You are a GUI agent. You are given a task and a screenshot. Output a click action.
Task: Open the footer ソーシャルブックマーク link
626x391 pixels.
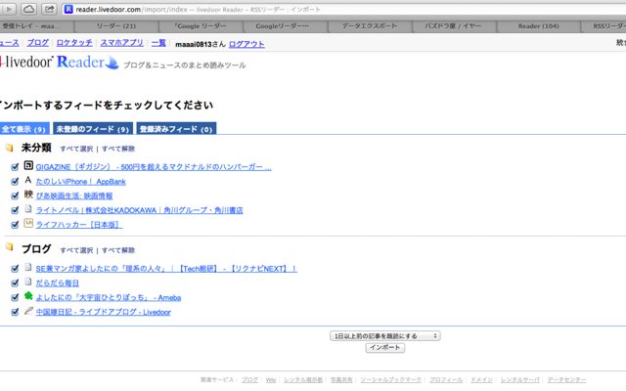[x=390, y=380]
